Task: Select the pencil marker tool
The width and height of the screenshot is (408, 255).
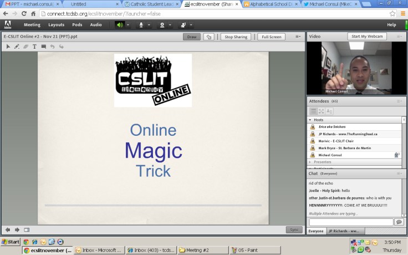Action: click(17, 47)
